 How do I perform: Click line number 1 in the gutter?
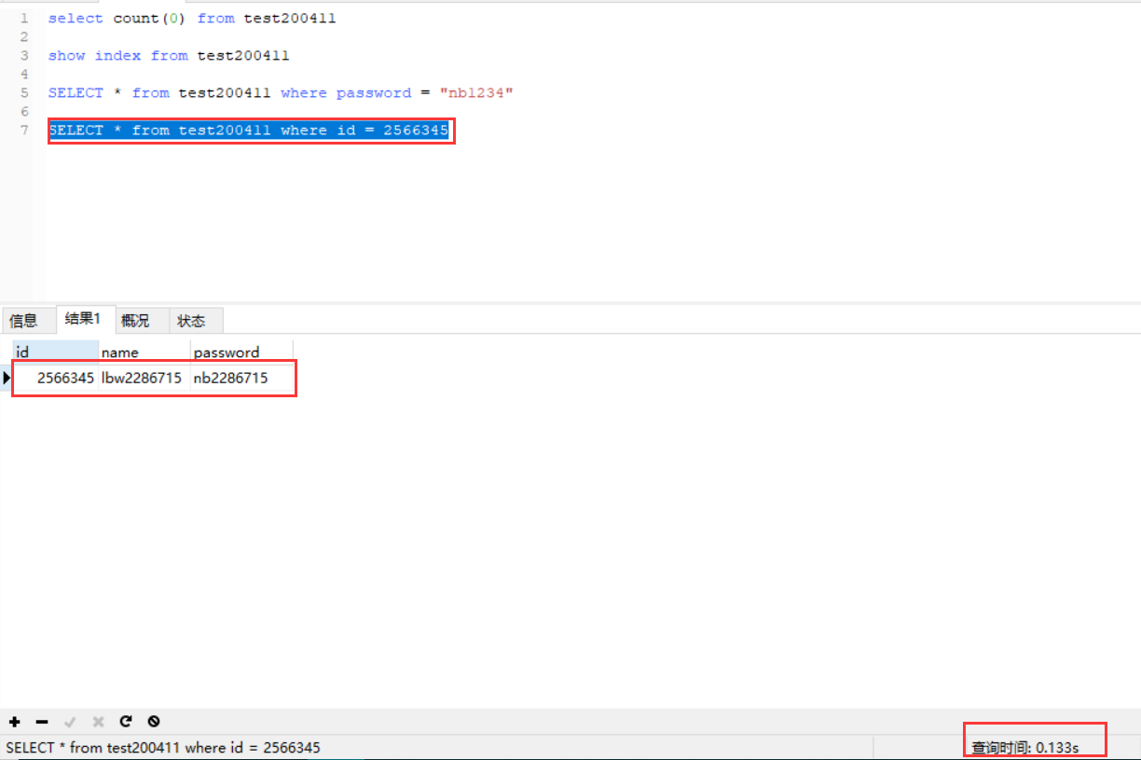point(24,19)
